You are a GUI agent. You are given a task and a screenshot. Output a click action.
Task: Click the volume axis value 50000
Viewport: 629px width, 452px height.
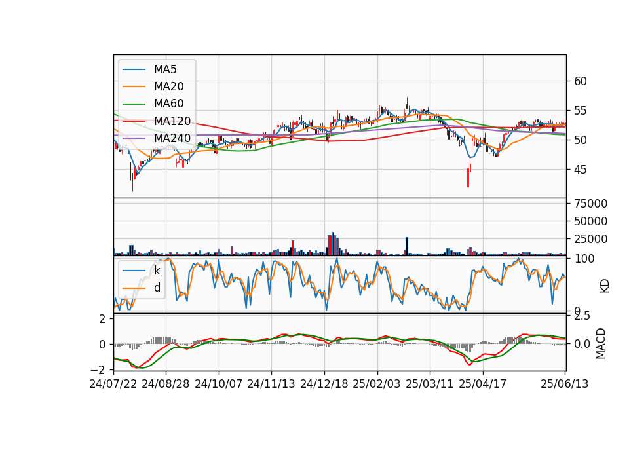pos(591,221)
